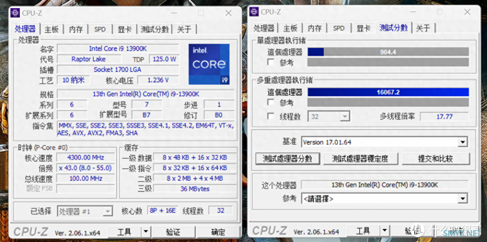
Task: Click the 工艺 value 10 纳米
Action: (x=74, y=80)
